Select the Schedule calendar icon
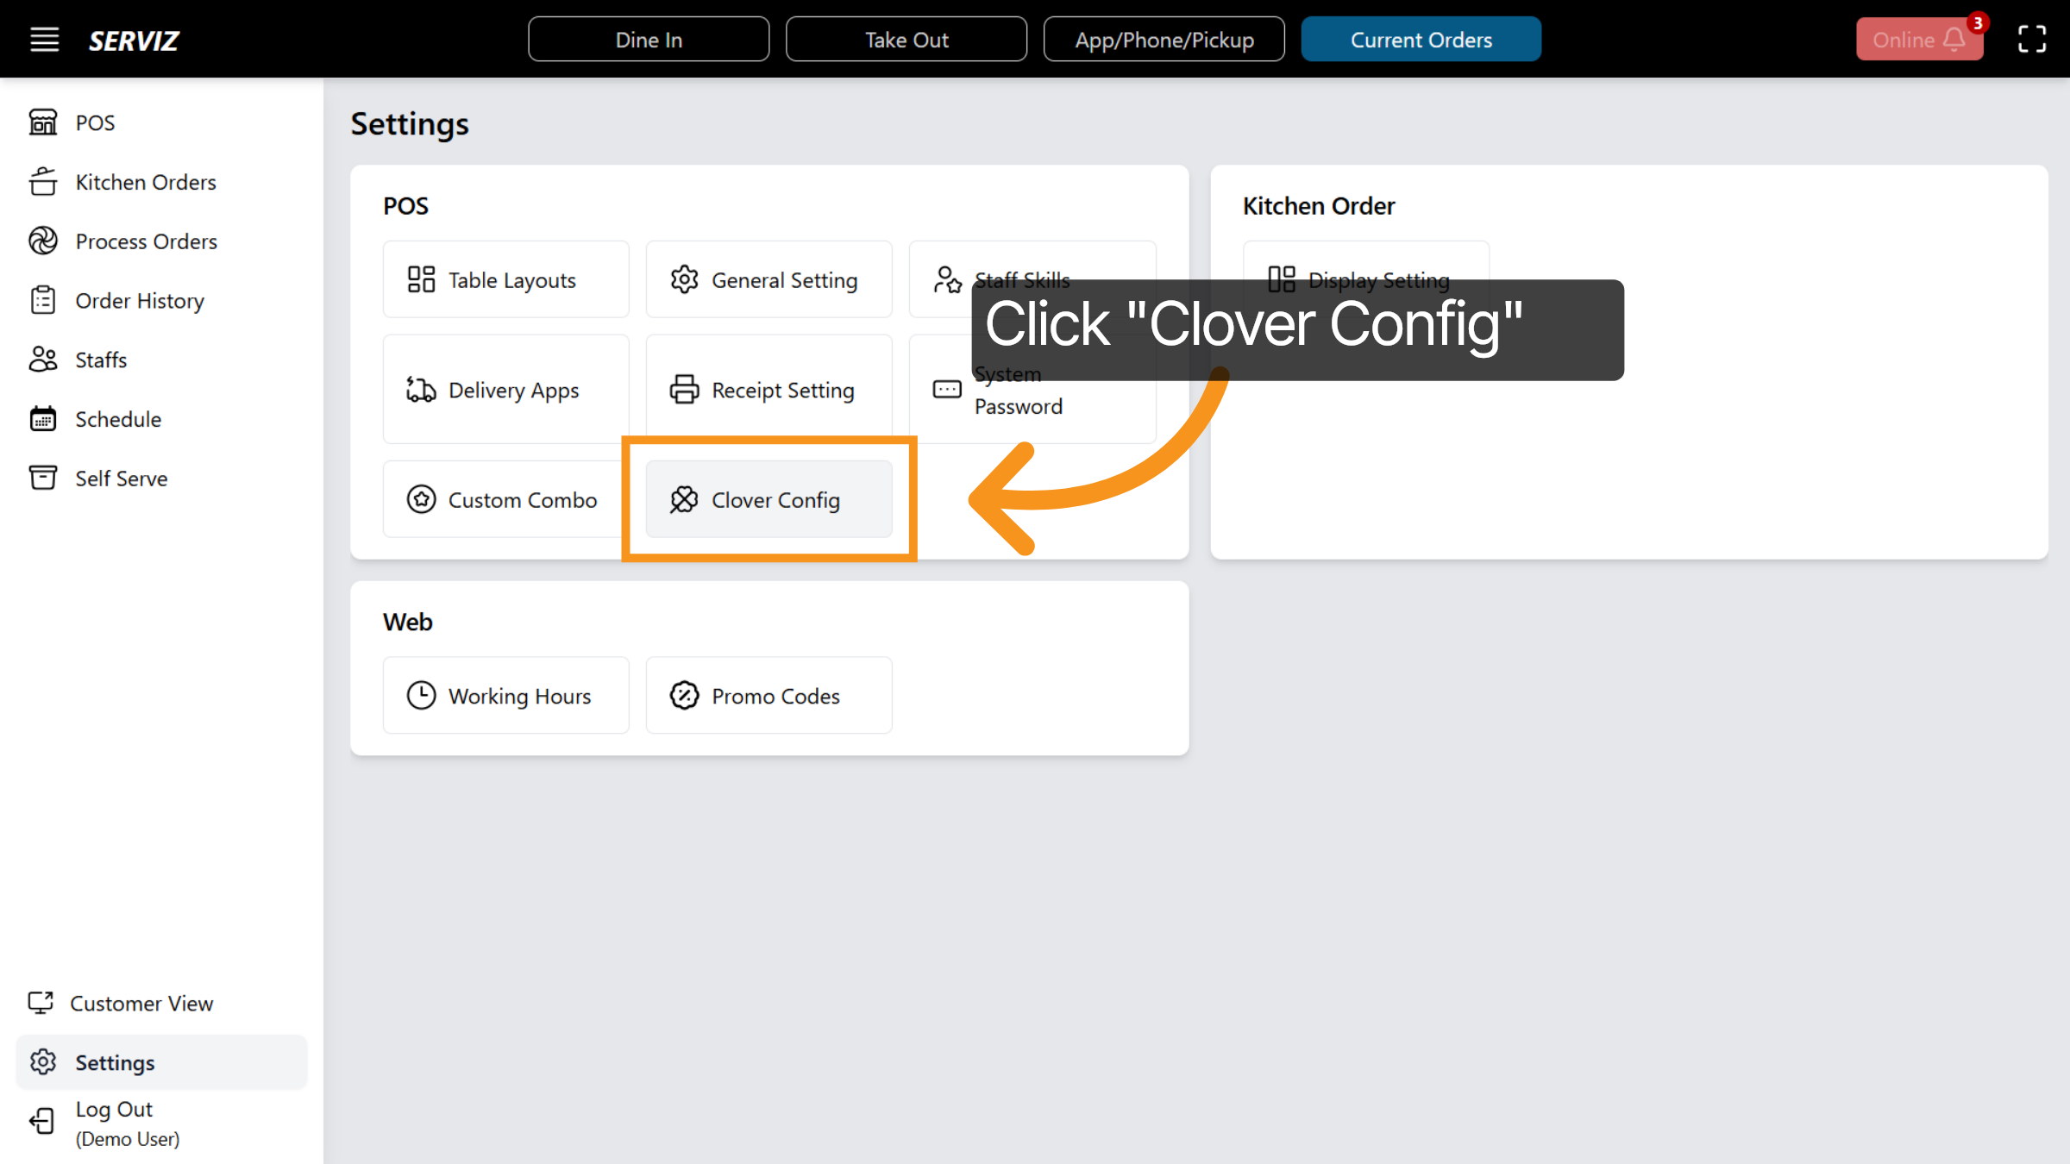The image size is (2070, 1164). [x=43, y=419]
